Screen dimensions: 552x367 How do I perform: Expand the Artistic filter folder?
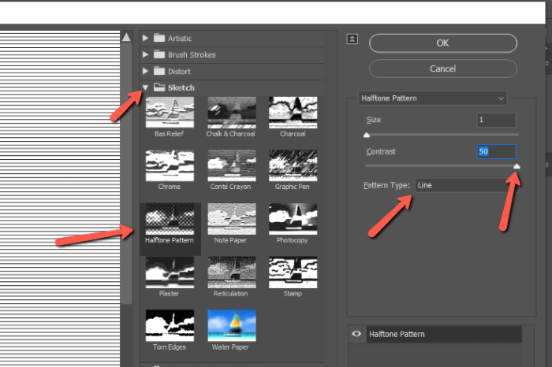click(x=146, y=38)
